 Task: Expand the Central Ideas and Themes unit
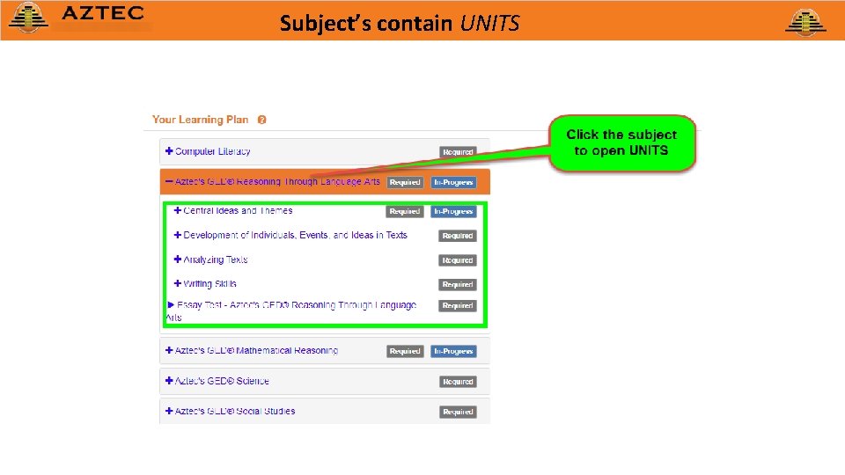tap(177, 210)
